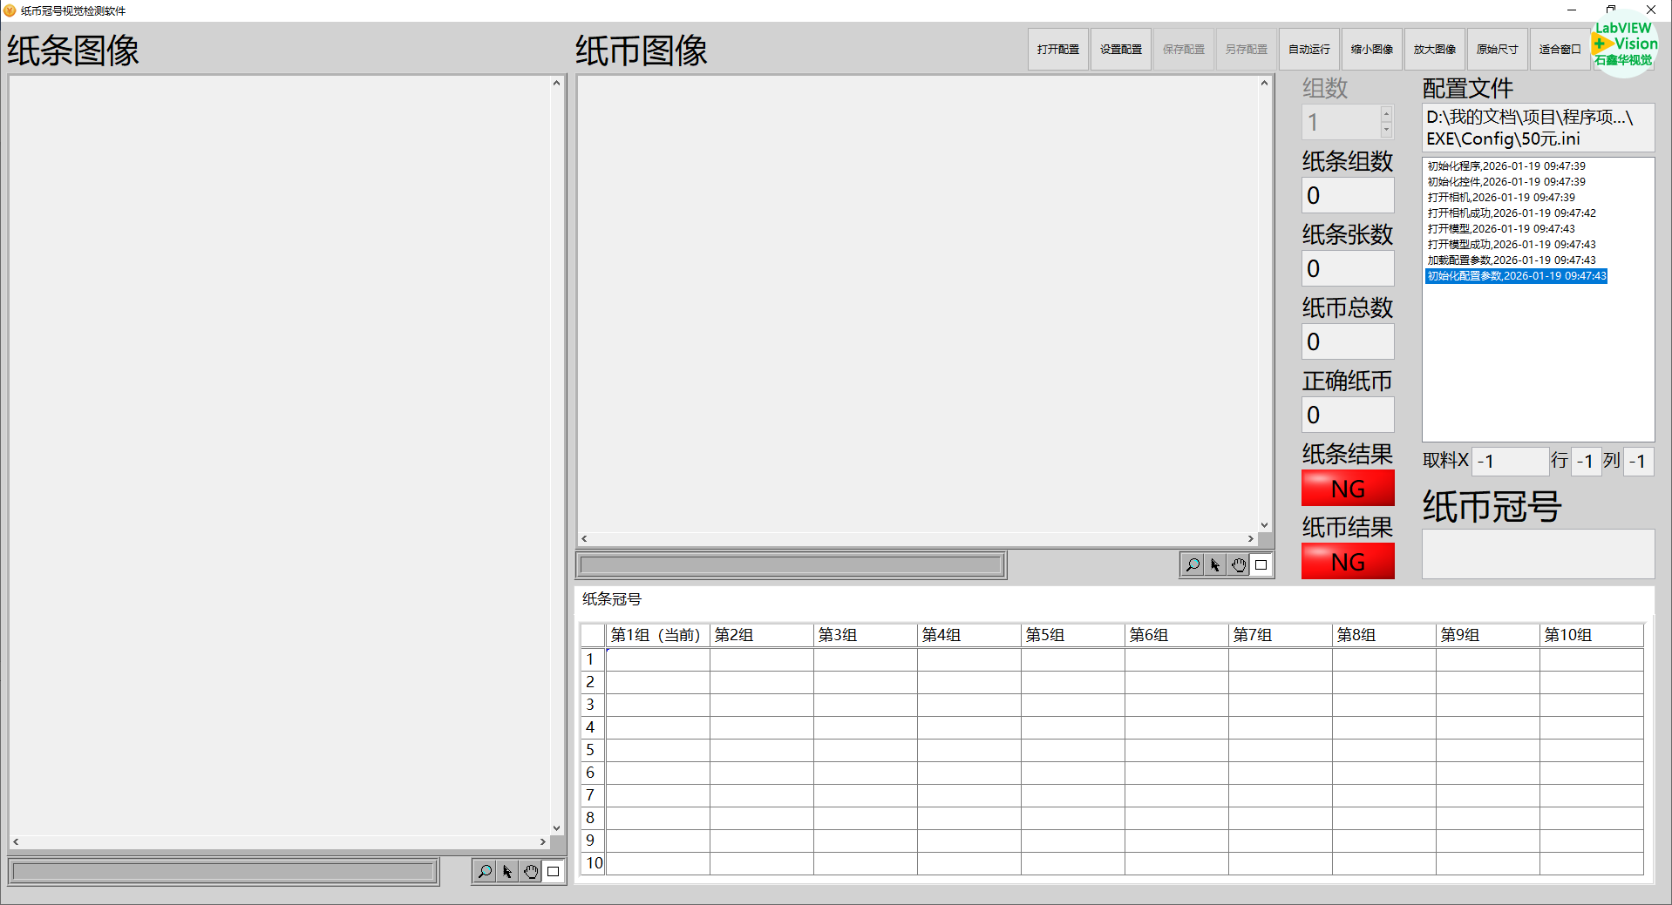
Task: Decrement the 组数 stepper value
Action: (x=1386, y=130)
